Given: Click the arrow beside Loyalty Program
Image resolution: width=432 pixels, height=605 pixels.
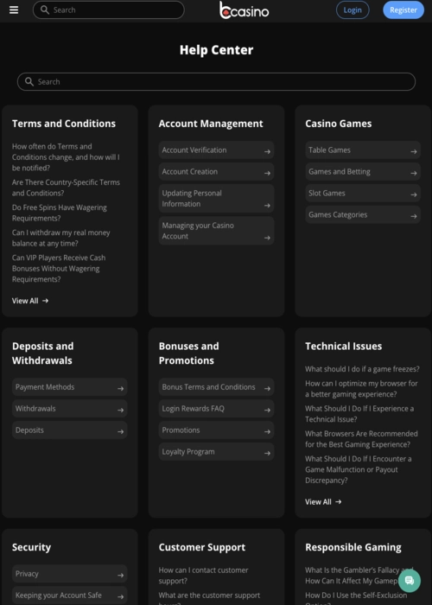Looking at the screenshot, I should click(x=267, y=454).
